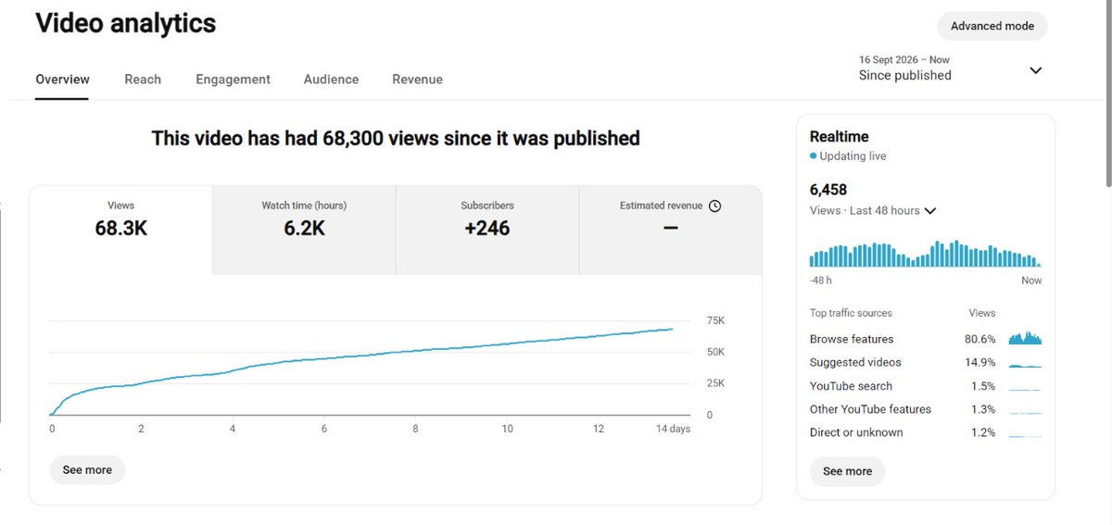
Task: Click the YouTube search traffic source row
Action: pos(926,386)
